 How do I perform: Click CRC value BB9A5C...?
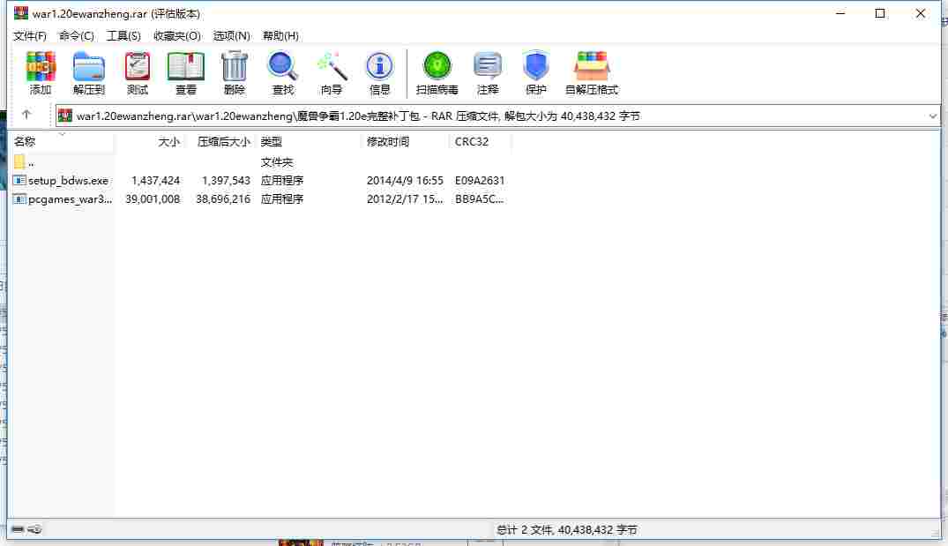click(480, 199)
